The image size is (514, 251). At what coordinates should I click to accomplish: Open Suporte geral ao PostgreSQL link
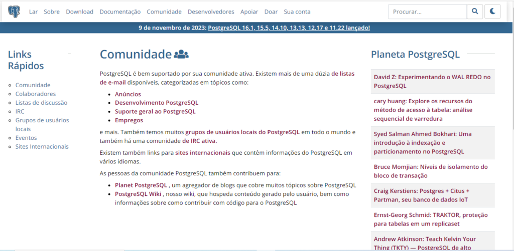[155, 112]
